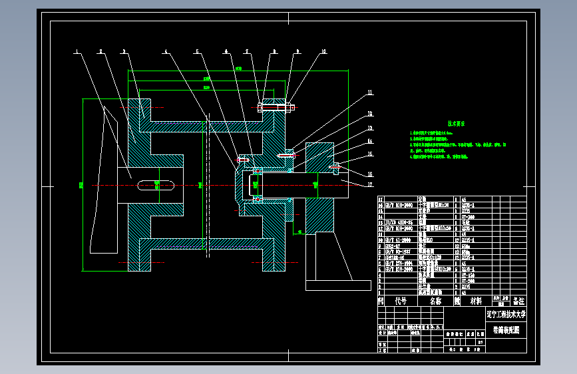Select the green 技术要求 heading text
This screenshot has width=577, height=374.
click(x=456, y=124)
